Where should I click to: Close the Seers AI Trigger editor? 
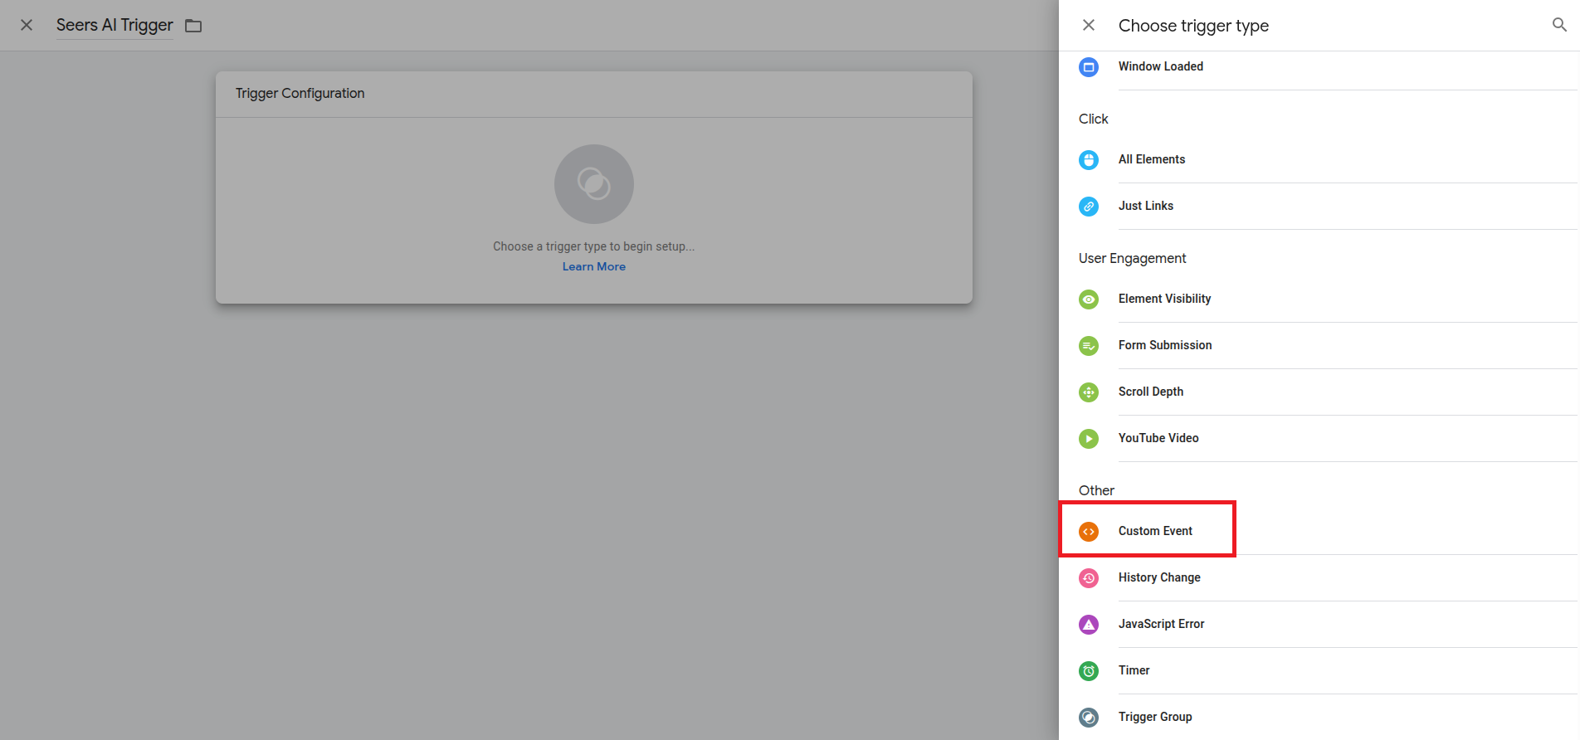(27, 25)
